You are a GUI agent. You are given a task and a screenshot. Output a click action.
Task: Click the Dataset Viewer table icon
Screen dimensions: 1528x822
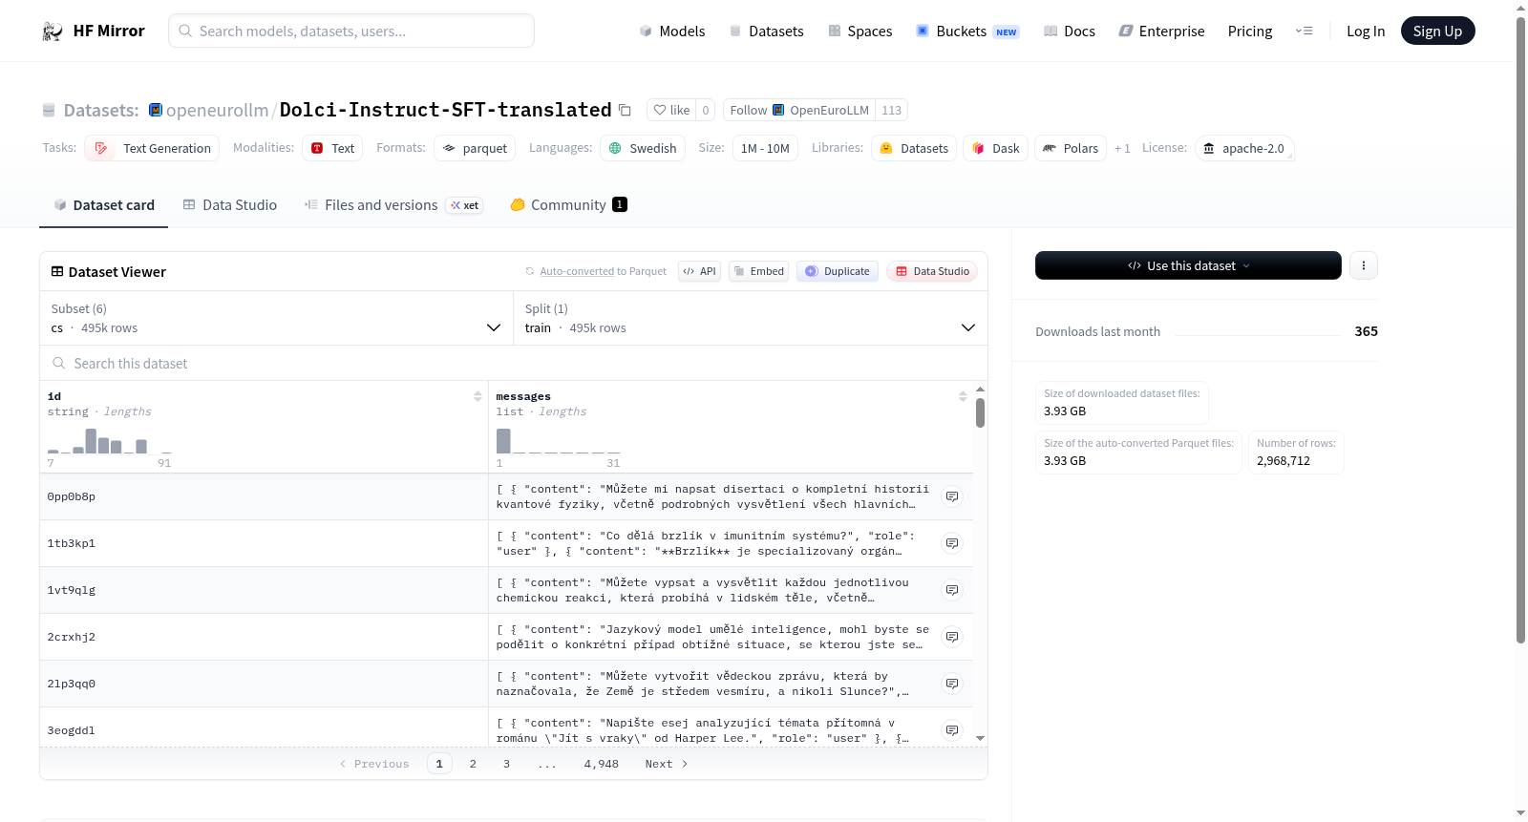[57, 272]
